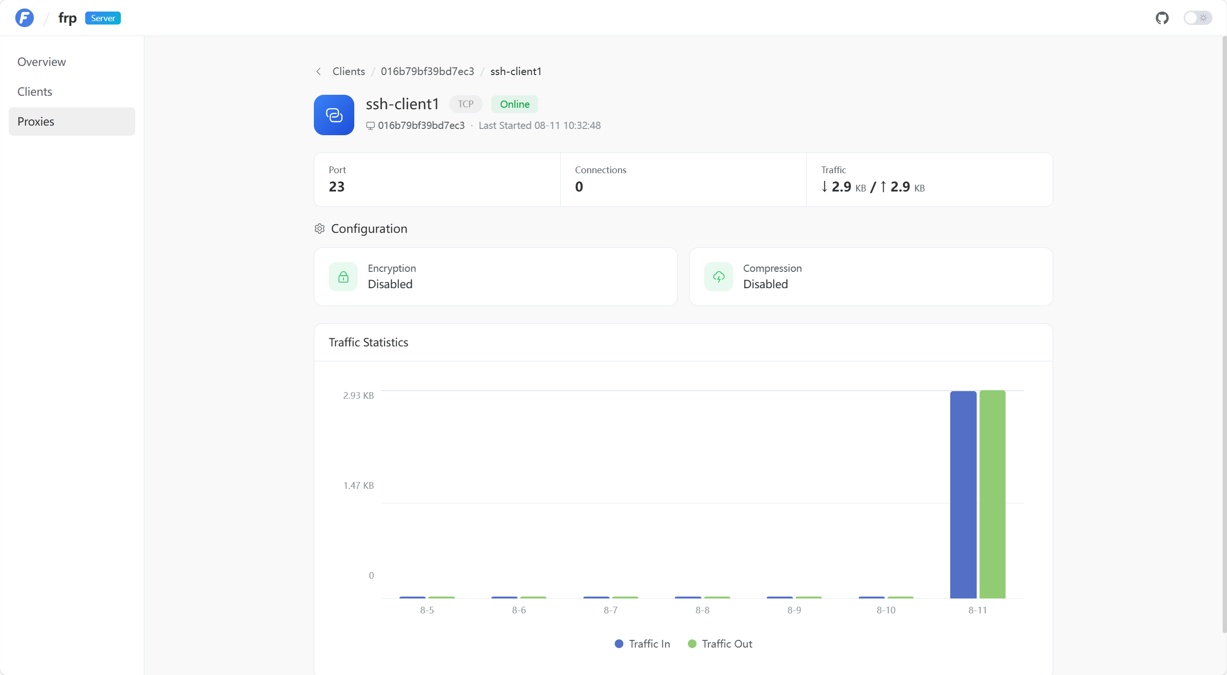
Task: Click the client monitor icon beside 016b79bf39bd7ec3
Action: click(x=370, y=126)
